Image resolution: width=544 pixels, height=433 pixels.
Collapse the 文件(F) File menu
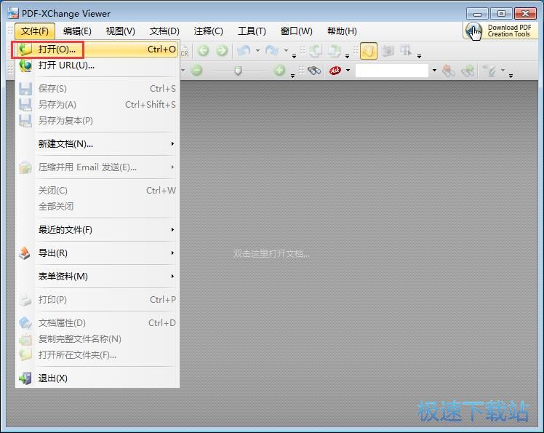(35, 31)
